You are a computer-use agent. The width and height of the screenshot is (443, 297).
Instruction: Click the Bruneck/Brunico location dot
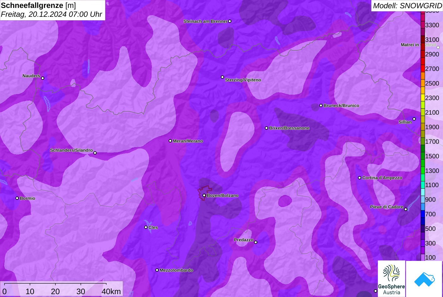tap(321, 105)
